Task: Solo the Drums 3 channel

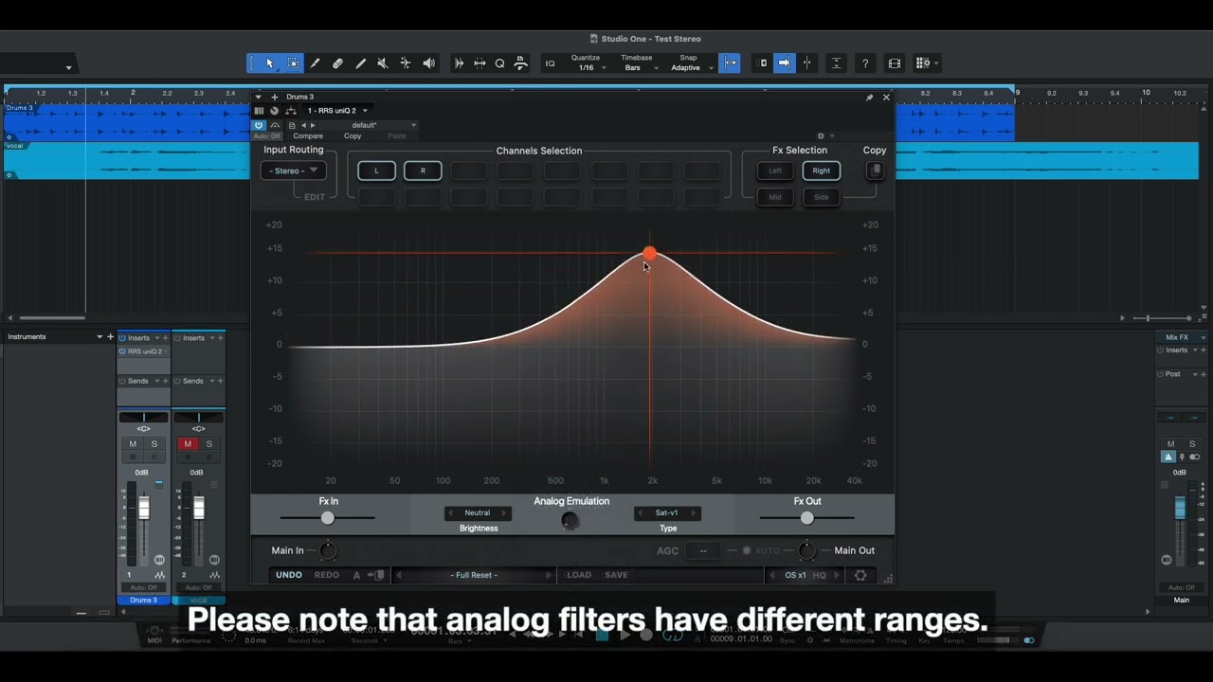Action: point(154,444)
